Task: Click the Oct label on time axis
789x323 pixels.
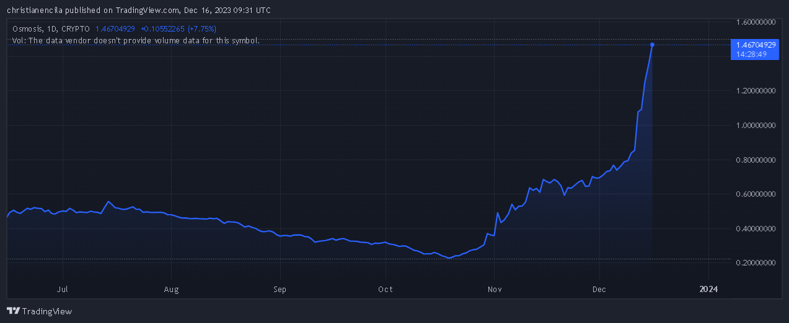Action: click(x=386, y=289)
